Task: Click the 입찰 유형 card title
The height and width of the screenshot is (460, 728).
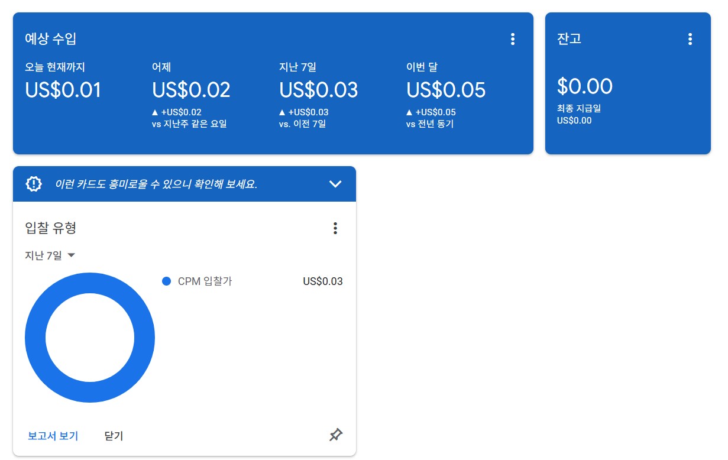Action: (50, 228)
